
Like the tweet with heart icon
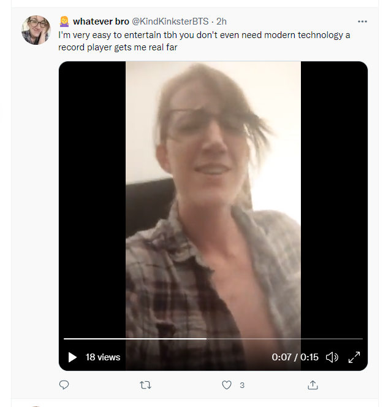(227, 385)
